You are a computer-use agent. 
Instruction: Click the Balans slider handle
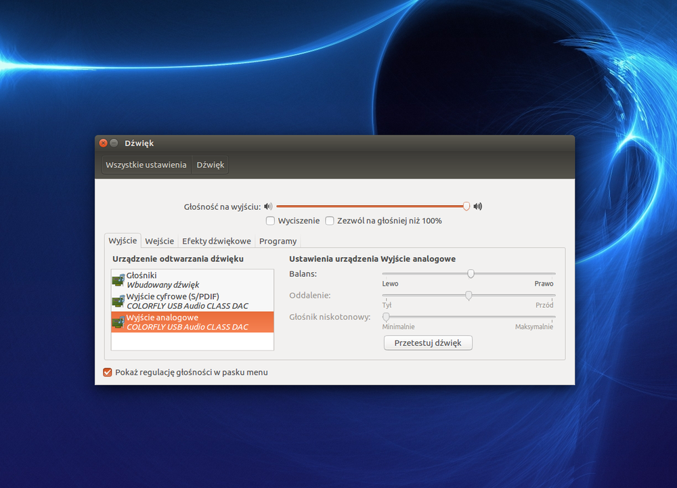[x=471, y=273]
